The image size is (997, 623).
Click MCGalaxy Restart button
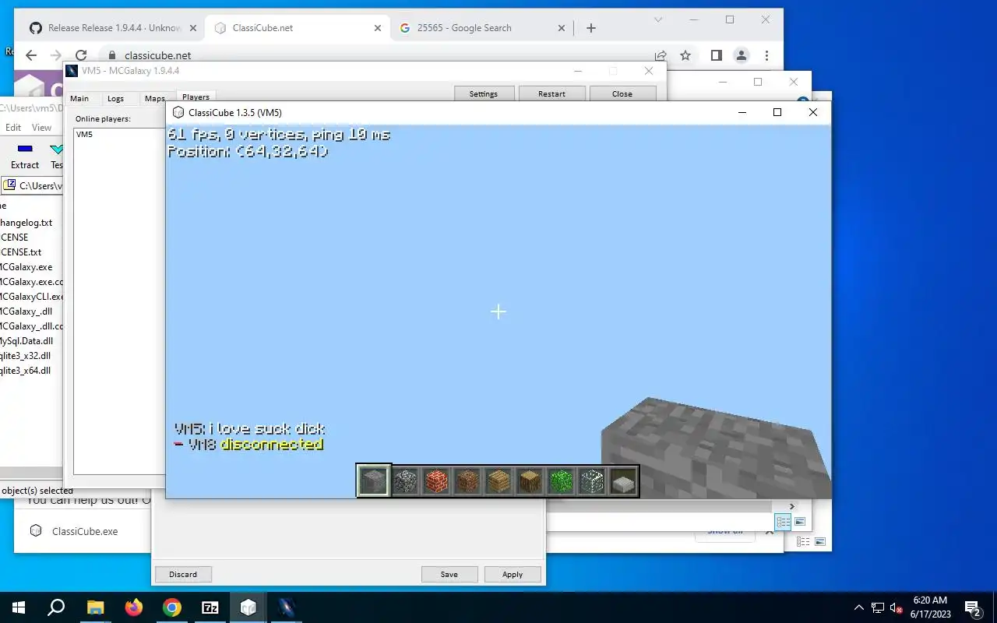click(x=551, y=93)
